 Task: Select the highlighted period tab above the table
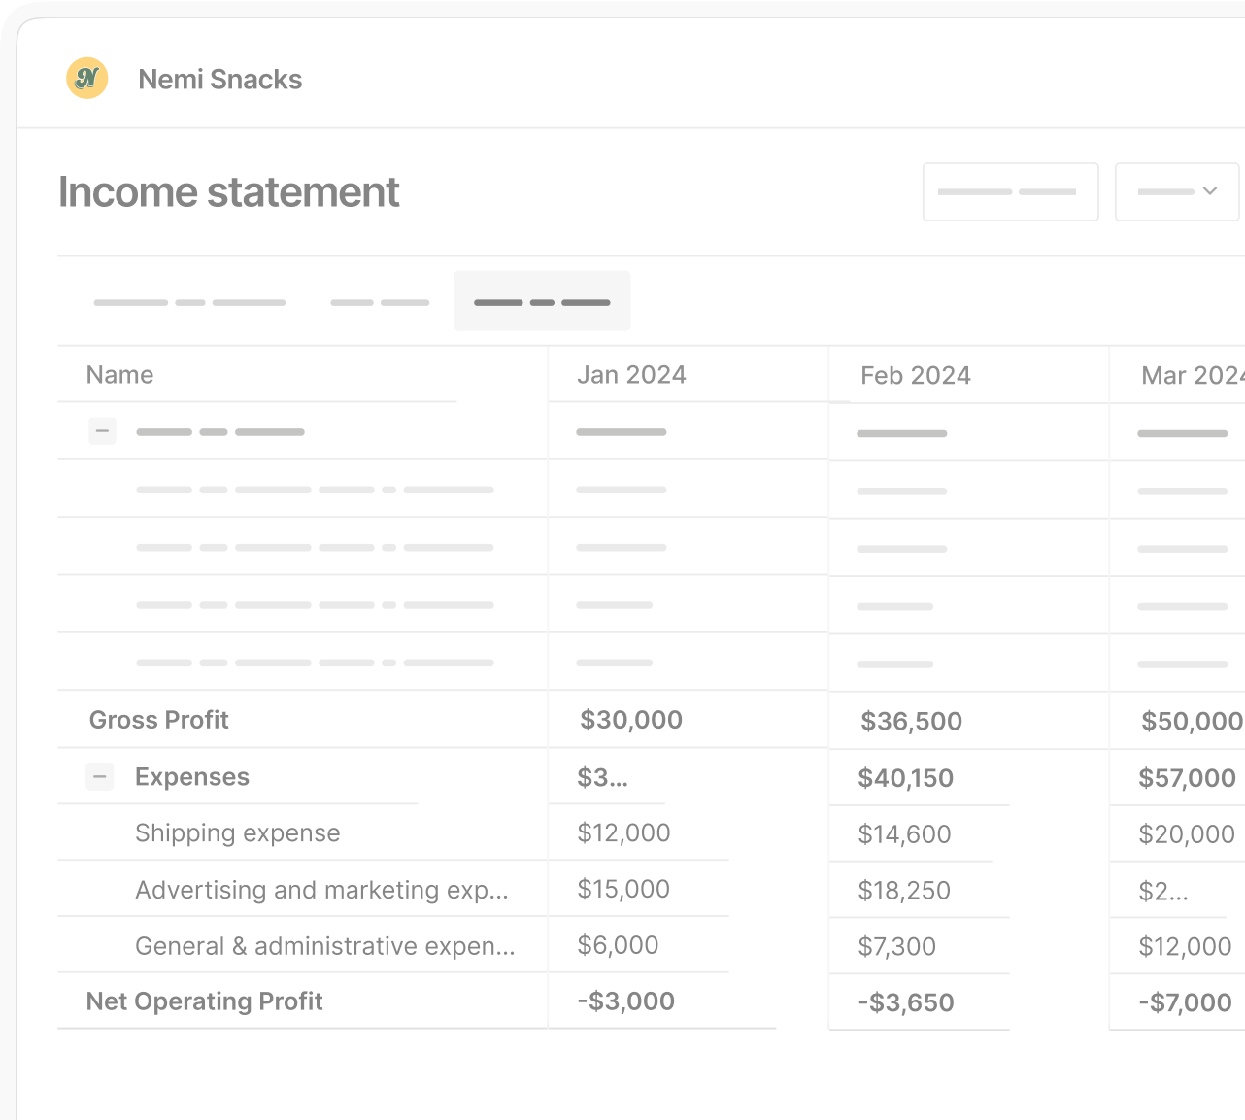541,300
